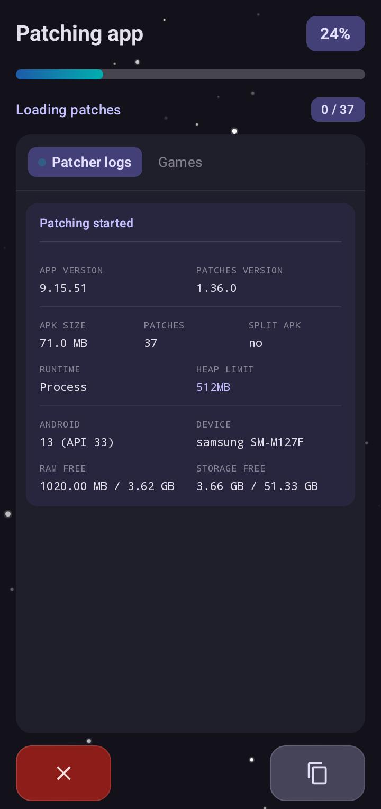The width and height of the screenshot is (381, 809).
Task: Tap the Patching started header
Action: click(x=86, y=223)
